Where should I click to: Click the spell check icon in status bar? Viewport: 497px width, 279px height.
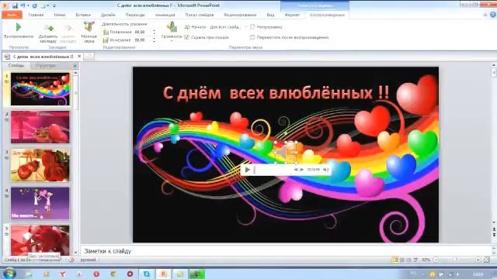(x=71, y=260)
